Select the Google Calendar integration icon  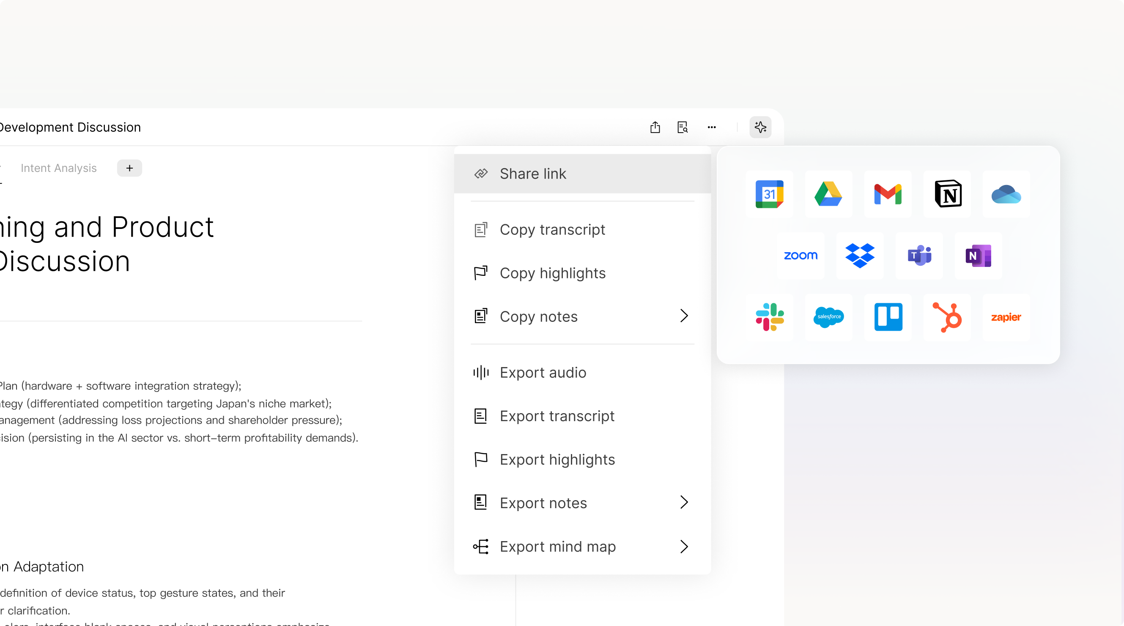(x=769, y=194)
